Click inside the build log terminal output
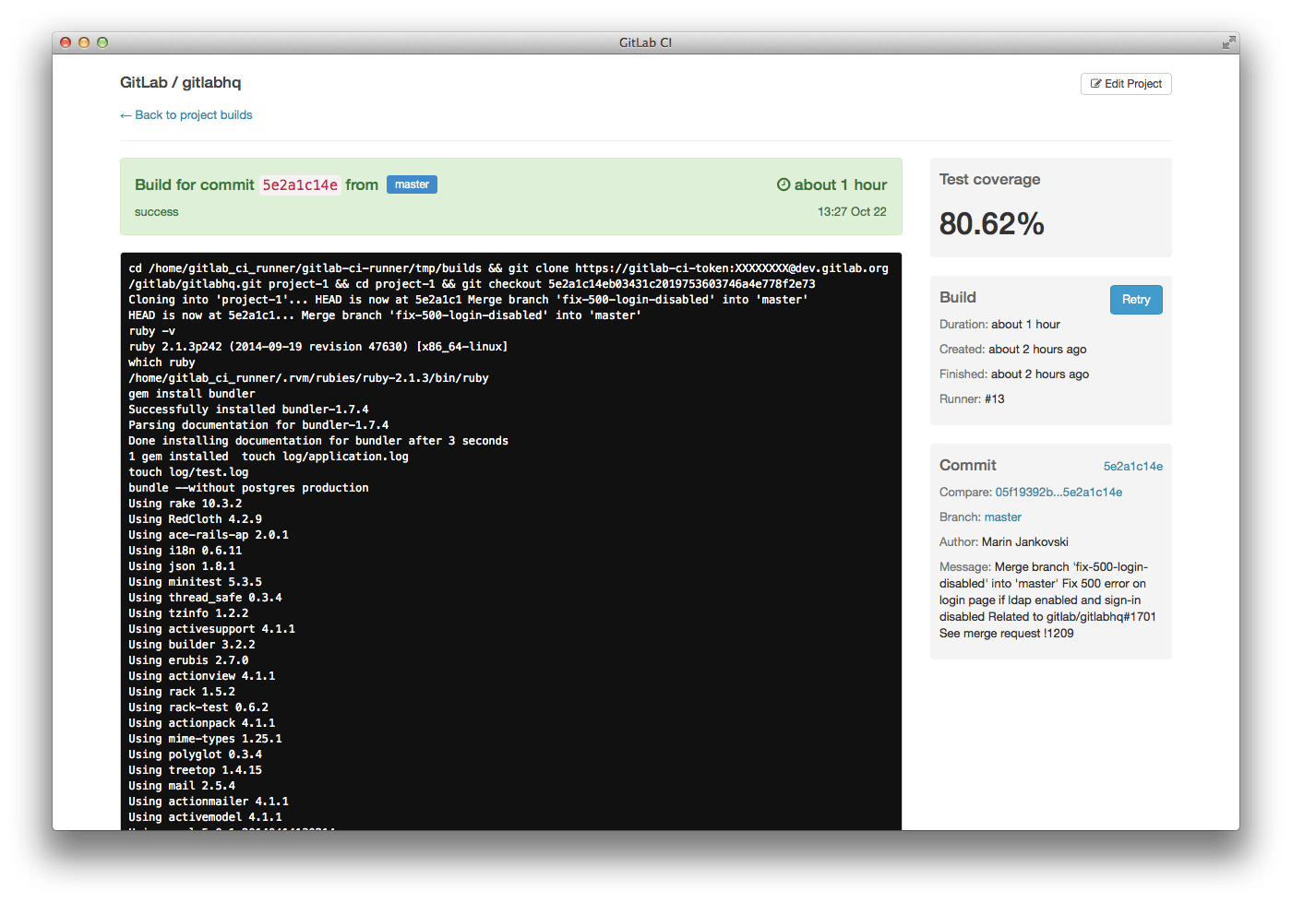Screen dimensions: 1292x903 point(510,553)
